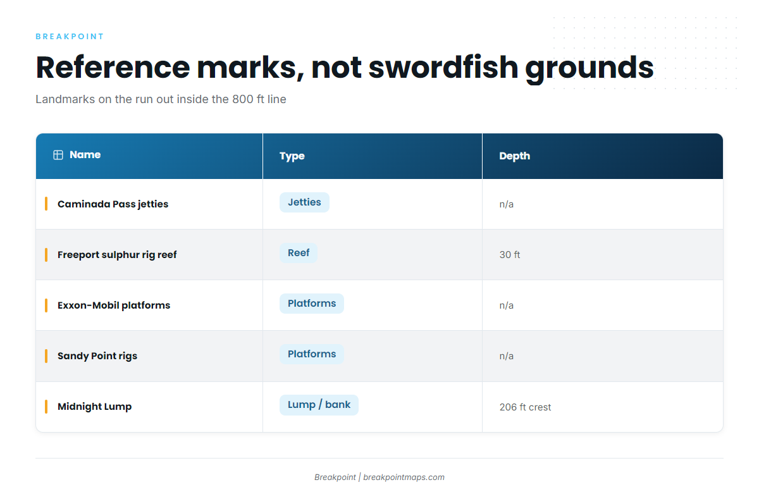Click the n/a depth for Caminada Pass jetties
Screen dimensions: 759x499
click(x=507, y=204)
